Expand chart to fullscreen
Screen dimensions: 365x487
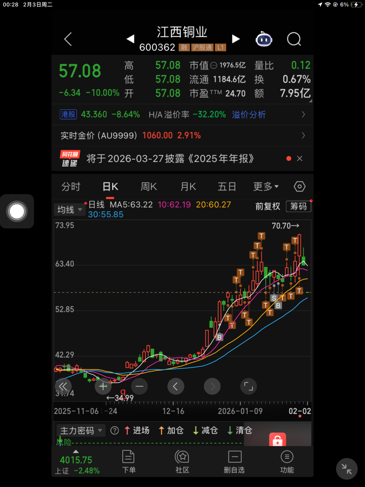pos(249,386)
